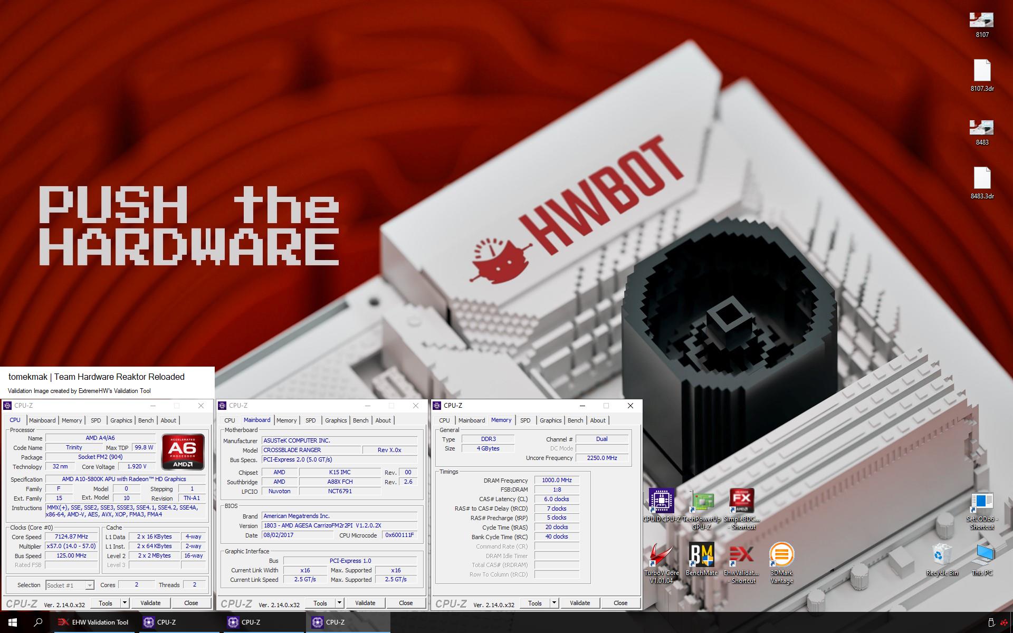Click the AMD A10-5800K specification text
The image size is (1013, 633).
124,479
